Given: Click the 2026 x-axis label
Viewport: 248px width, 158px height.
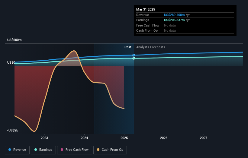Looking at the screenshot, I should [x=164, y=138].
